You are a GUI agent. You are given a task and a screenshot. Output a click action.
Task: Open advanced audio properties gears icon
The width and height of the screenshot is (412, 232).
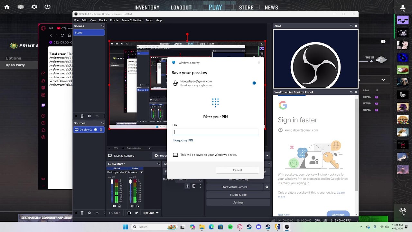click(x=137, y=213)
